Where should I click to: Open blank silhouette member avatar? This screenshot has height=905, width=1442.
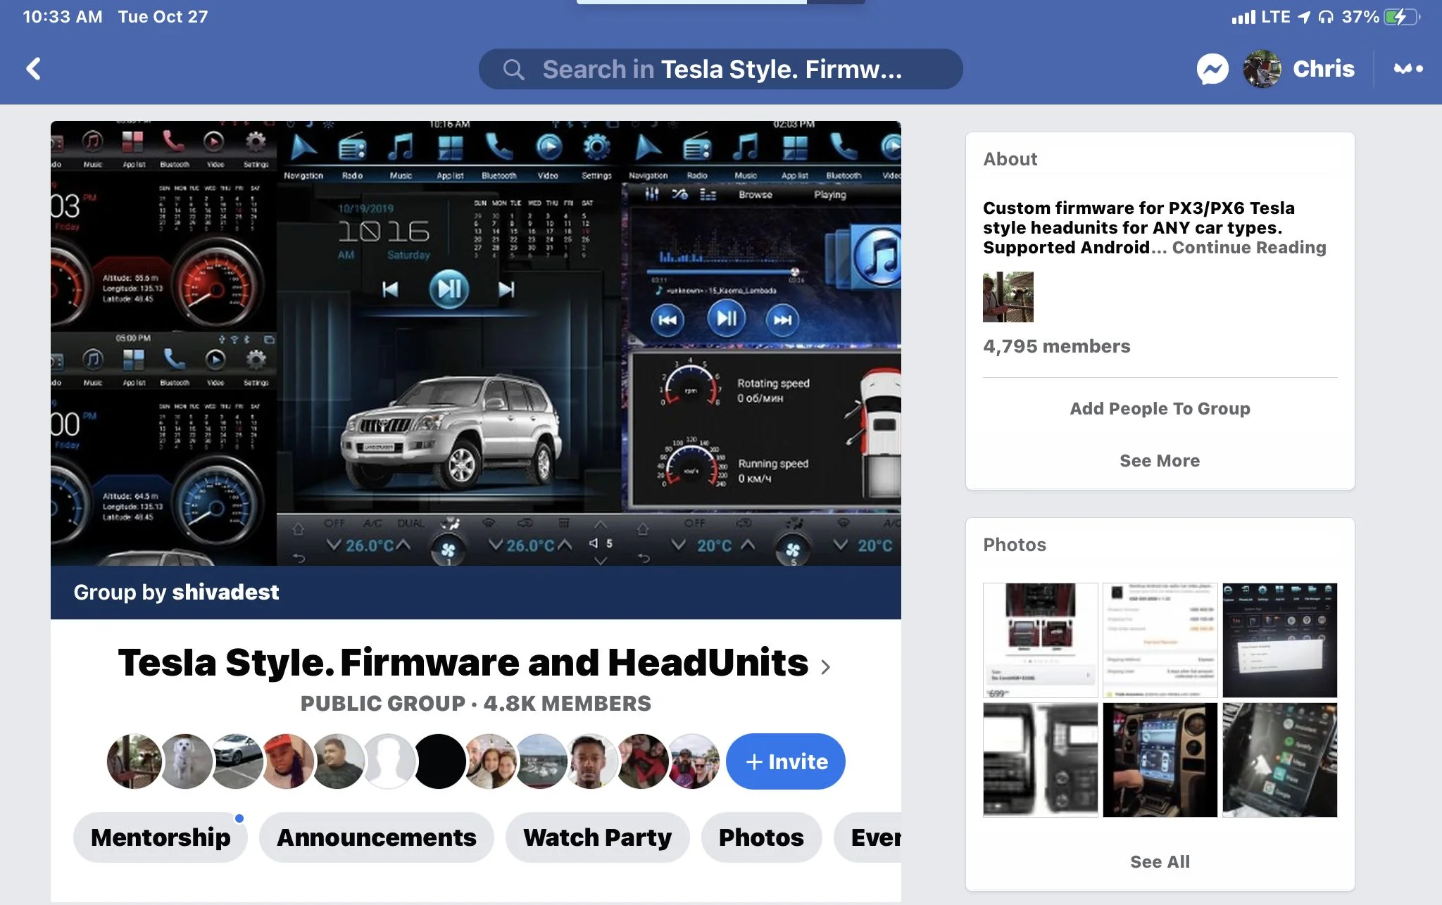pyautogui.click(x=389, y=761)
